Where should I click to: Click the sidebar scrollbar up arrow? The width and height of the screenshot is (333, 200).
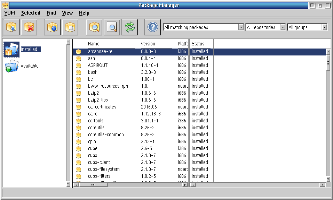pos(68,42)
